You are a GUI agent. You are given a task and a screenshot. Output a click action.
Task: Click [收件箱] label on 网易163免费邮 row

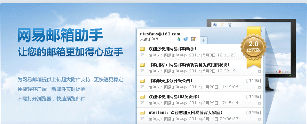254,97
